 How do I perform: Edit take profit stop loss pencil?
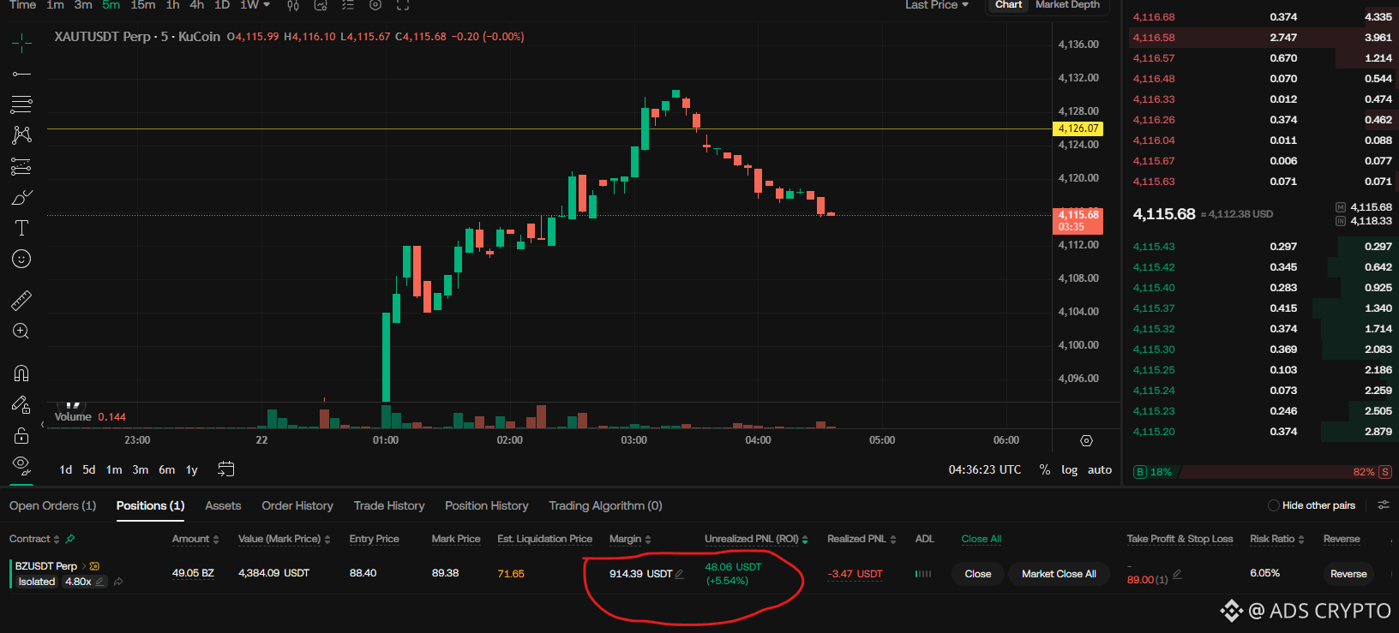1177,575
